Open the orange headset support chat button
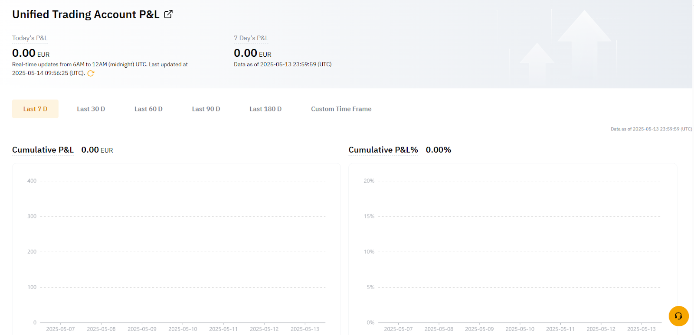694x335 pixels. pos(678,316)
